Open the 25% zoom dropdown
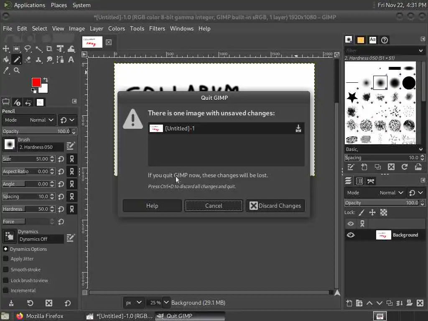The width and height of the screenshot is (428, 321). coord(166,303)
